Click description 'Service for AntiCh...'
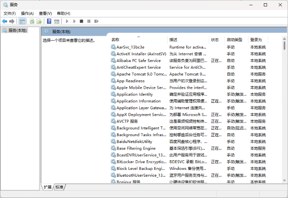Image resolution: width=288 pixels, height=198 pixels. [x=187, y=67]
